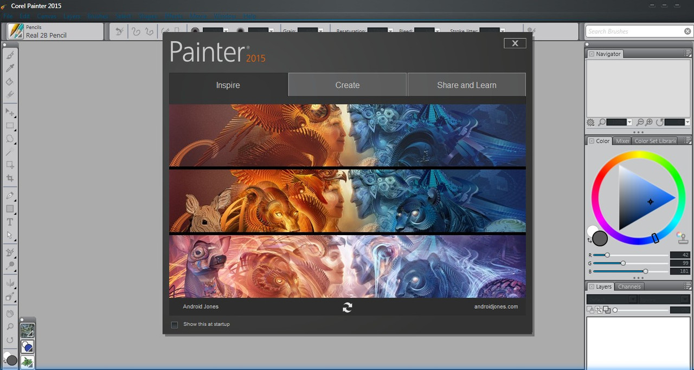Select the Magnifier tool in toolbox
The height and width of the screenshot is (370, 694).
[x=10, y=327]
